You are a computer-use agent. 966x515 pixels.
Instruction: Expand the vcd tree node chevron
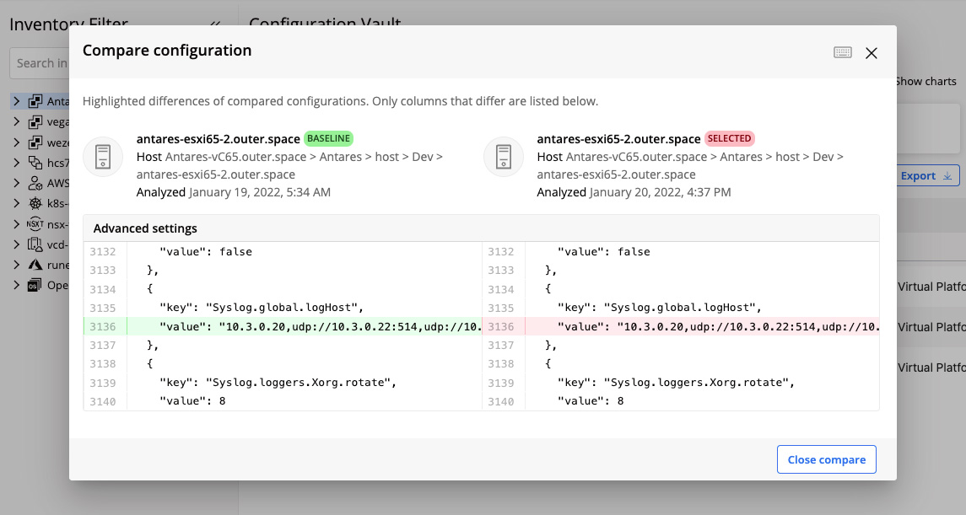(16, 244)
